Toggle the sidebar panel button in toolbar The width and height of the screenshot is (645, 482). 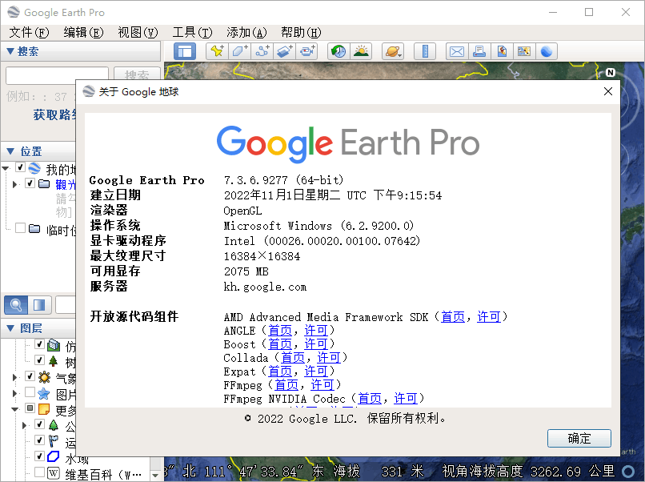point(185,51)
